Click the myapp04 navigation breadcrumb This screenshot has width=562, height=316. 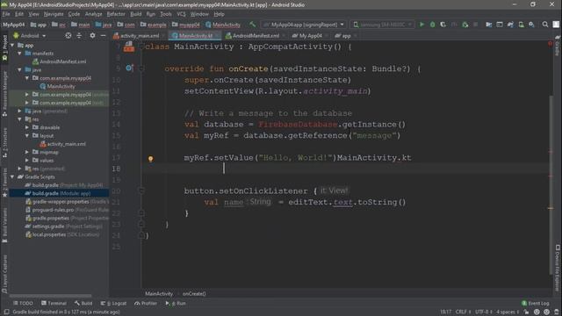tap(186, 25)
